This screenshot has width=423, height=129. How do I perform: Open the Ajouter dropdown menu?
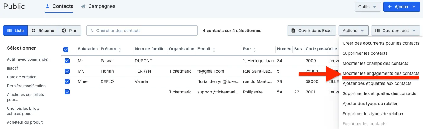(402, 7)
